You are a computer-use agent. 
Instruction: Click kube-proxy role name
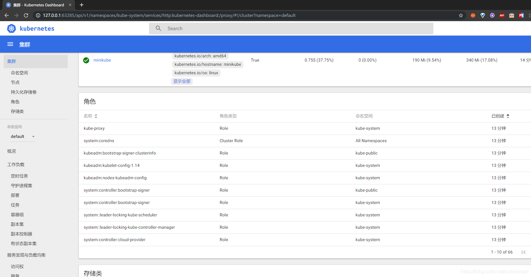tap(94, 128)
